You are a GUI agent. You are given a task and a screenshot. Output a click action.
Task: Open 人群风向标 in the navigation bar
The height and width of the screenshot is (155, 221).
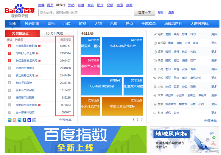(x=200, y=24)
